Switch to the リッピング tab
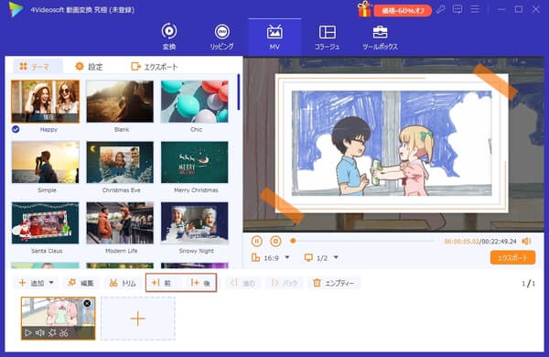549x357 pixels. click(x=222, y=37)
